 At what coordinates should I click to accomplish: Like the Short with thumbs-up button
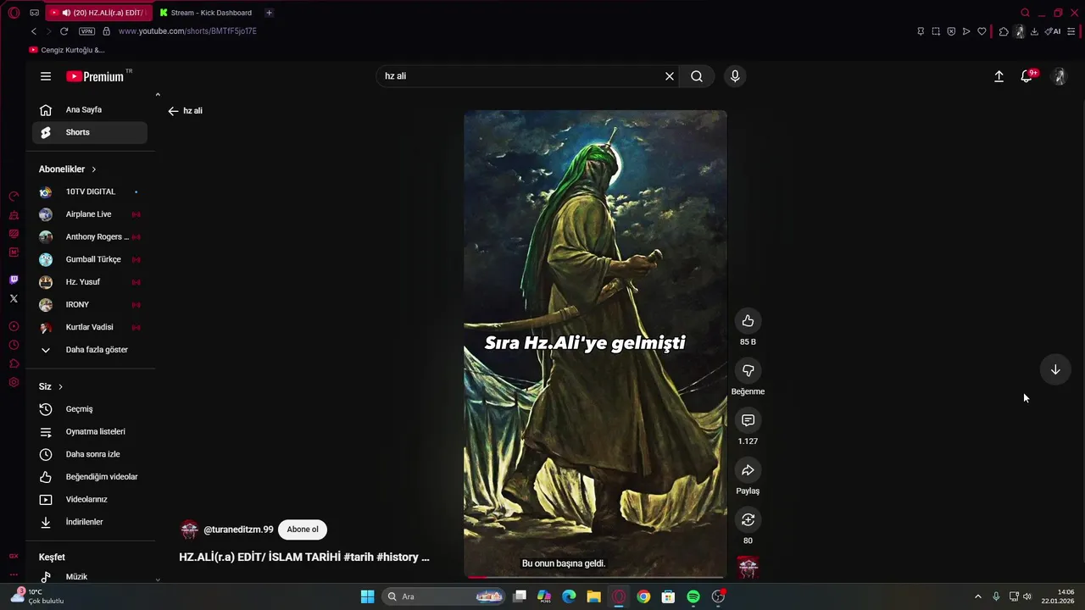click(x=748, y=320)
